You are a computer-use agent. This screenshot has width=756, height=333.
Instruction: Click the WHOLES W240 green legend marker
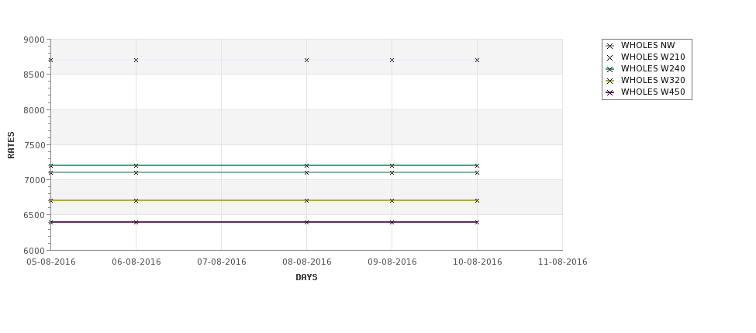coord(609,69)
